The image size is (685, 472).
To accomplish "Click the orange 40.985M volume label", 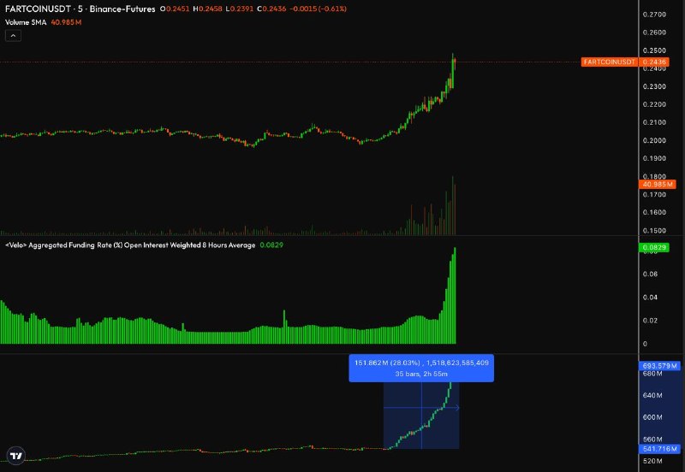I will tap(658, 184).
